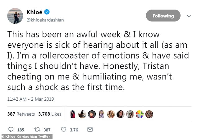Open the last liker avatar in the row
Screen dimensions: 197x139
coord(149,114)
